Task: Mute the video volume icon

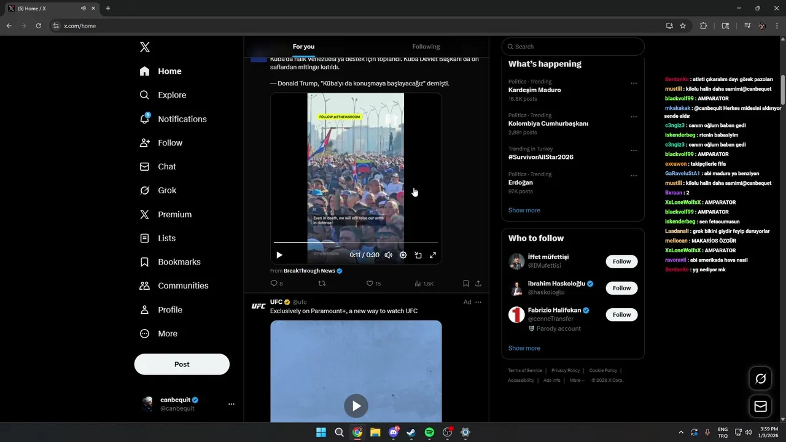Action: pos(388,255)
